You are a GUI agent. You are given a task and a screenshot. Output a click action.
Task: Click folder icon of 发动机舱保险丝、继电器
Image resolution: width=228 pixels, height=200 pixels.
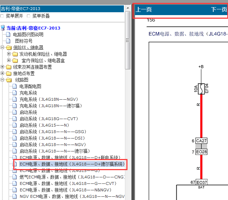point(15,54)
